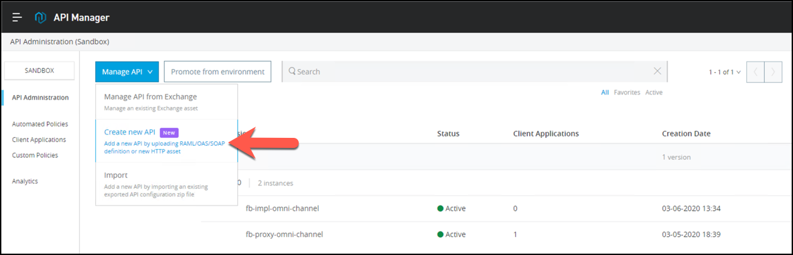Go to previous page arrow
The width and height of the screenshot is (793, 255).
(755, 72)
